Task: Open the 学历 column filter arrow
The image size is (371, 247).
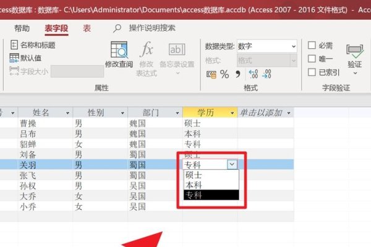Action: tap(232, 113)
